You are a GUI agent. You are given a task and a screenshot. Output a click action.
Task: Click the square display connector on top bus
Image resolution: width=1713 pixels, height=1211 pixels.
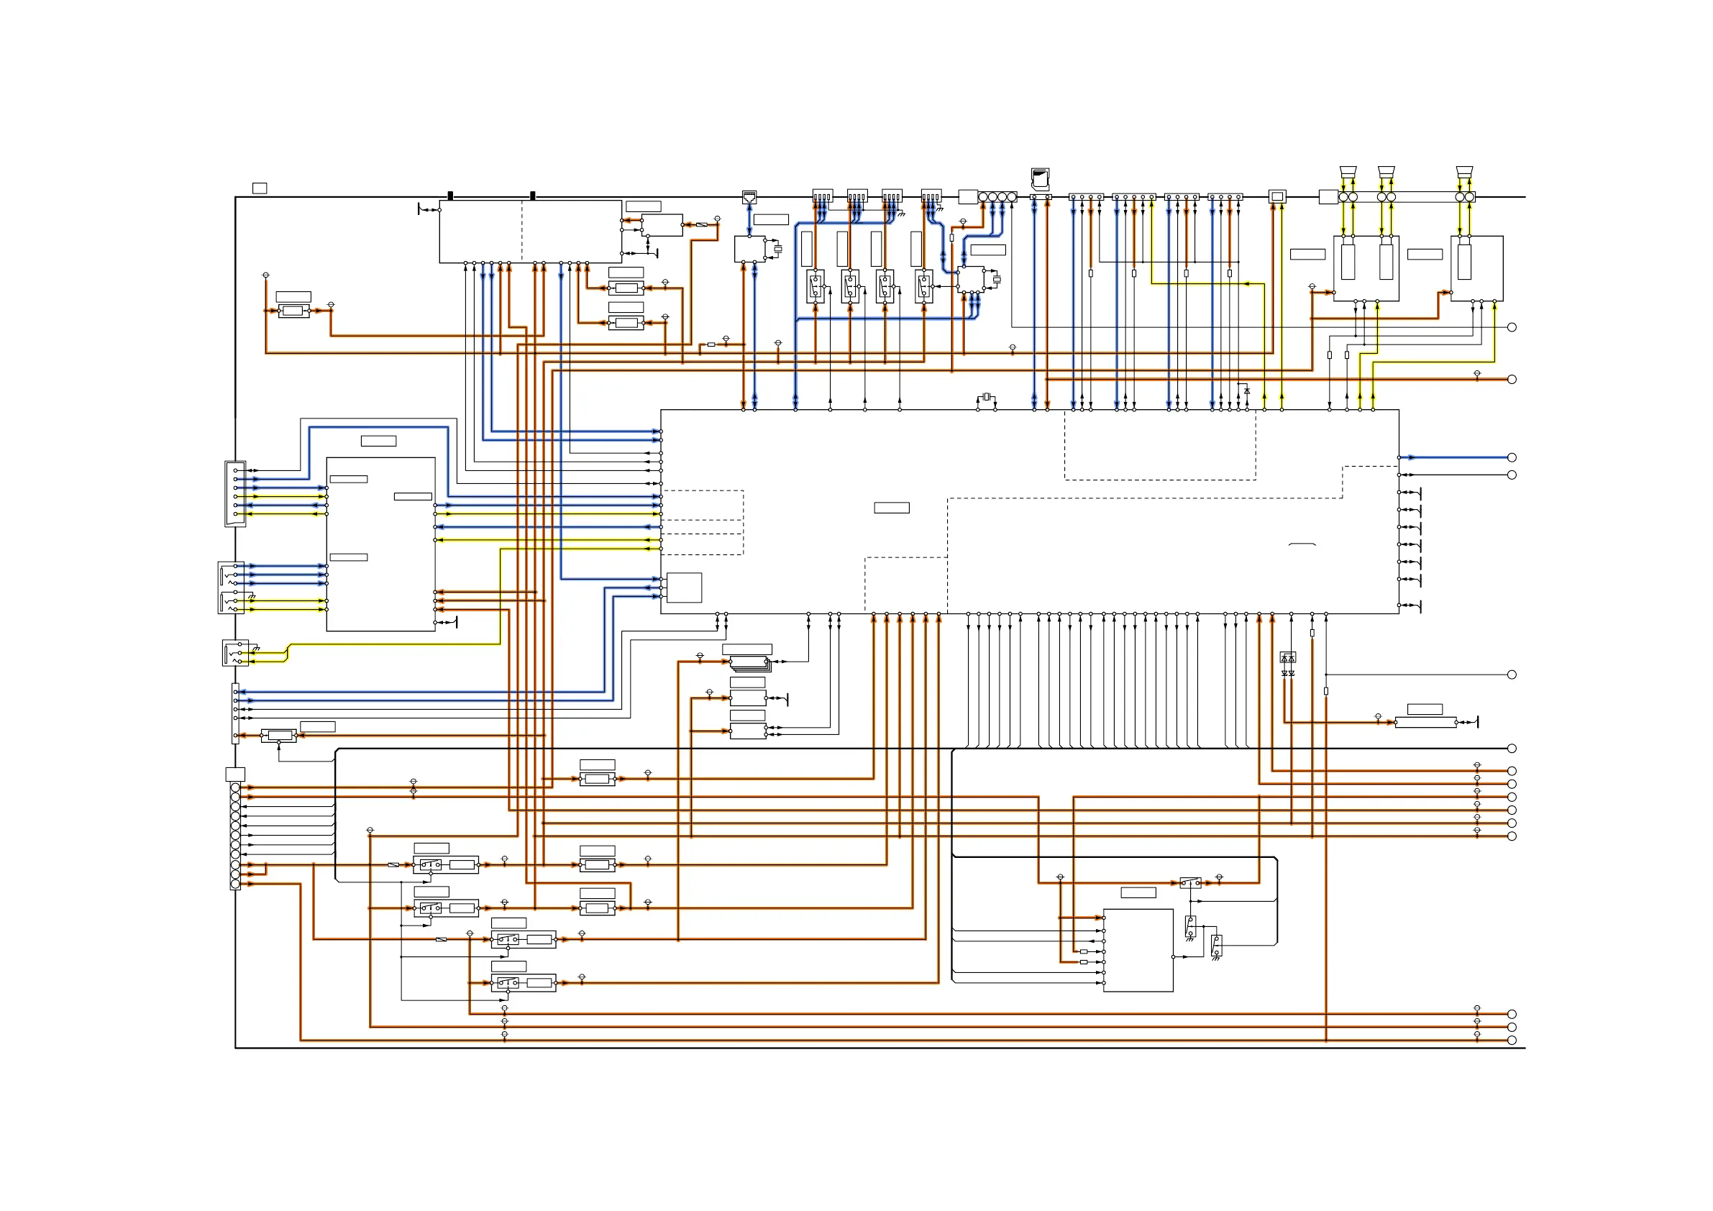1277,197
